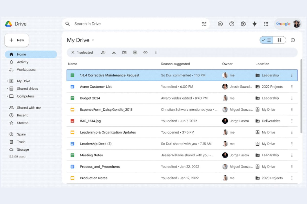
Task: Open advanced search filter options
Action: (204, 24)
